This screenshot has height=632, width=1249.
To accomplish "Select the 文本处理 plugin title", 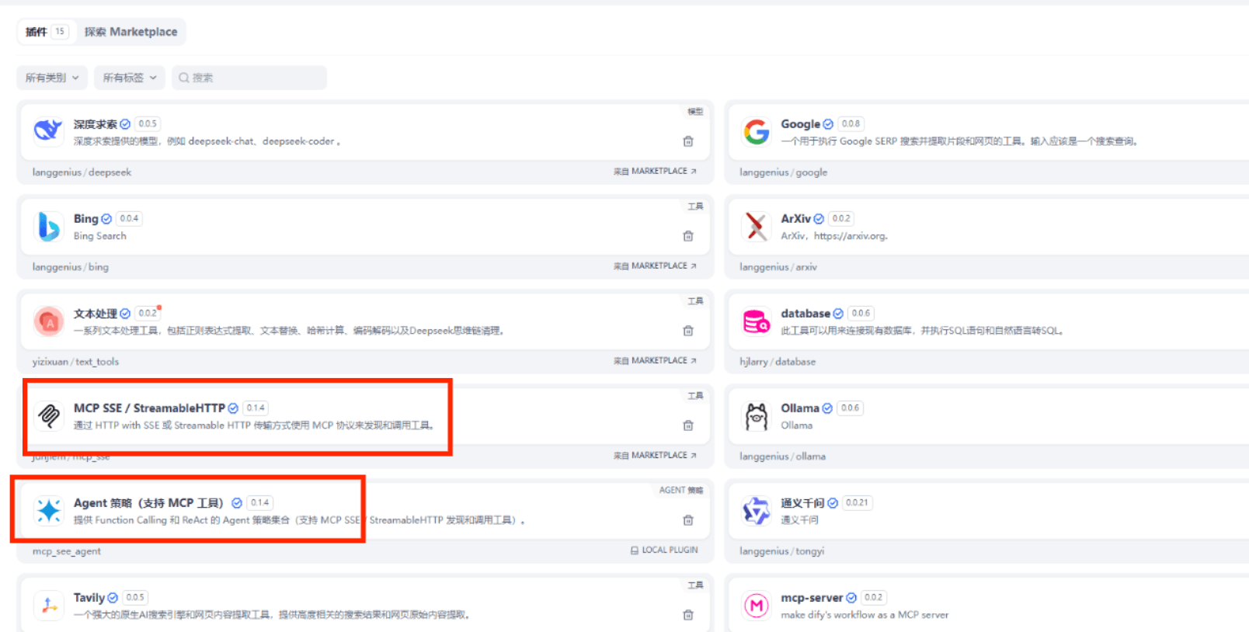I will 95,314.
